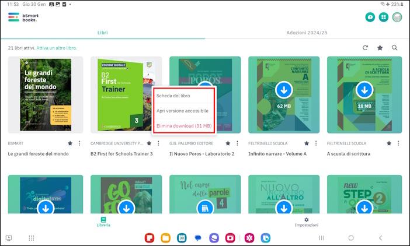Download Infinito narrare Volume A
The height and width of the screenshot is (246, 410).
pos(284,90)
